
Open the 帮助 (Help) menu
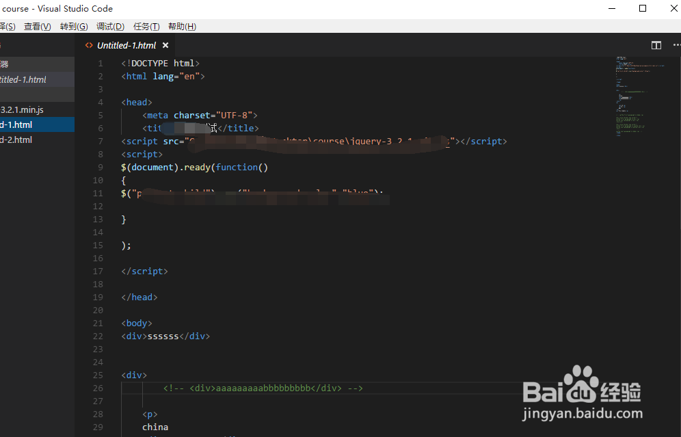click(x=182, y=26)
